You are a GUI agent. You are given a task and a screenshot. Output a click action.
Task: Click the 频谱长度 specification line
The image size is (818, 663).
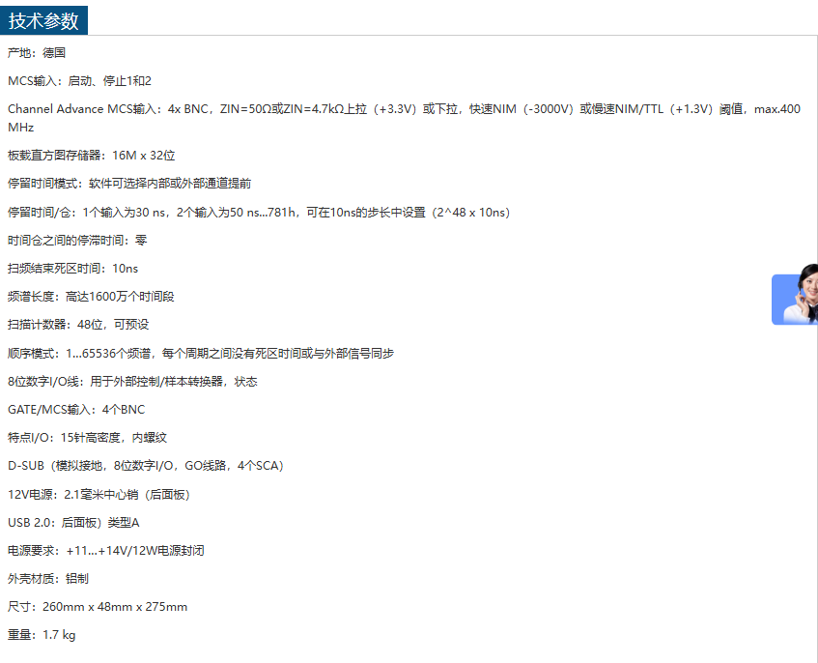(91, 297)
